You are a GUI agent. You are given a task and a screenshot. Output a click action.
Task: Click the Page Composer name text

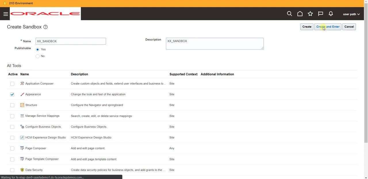coord(36,148)
